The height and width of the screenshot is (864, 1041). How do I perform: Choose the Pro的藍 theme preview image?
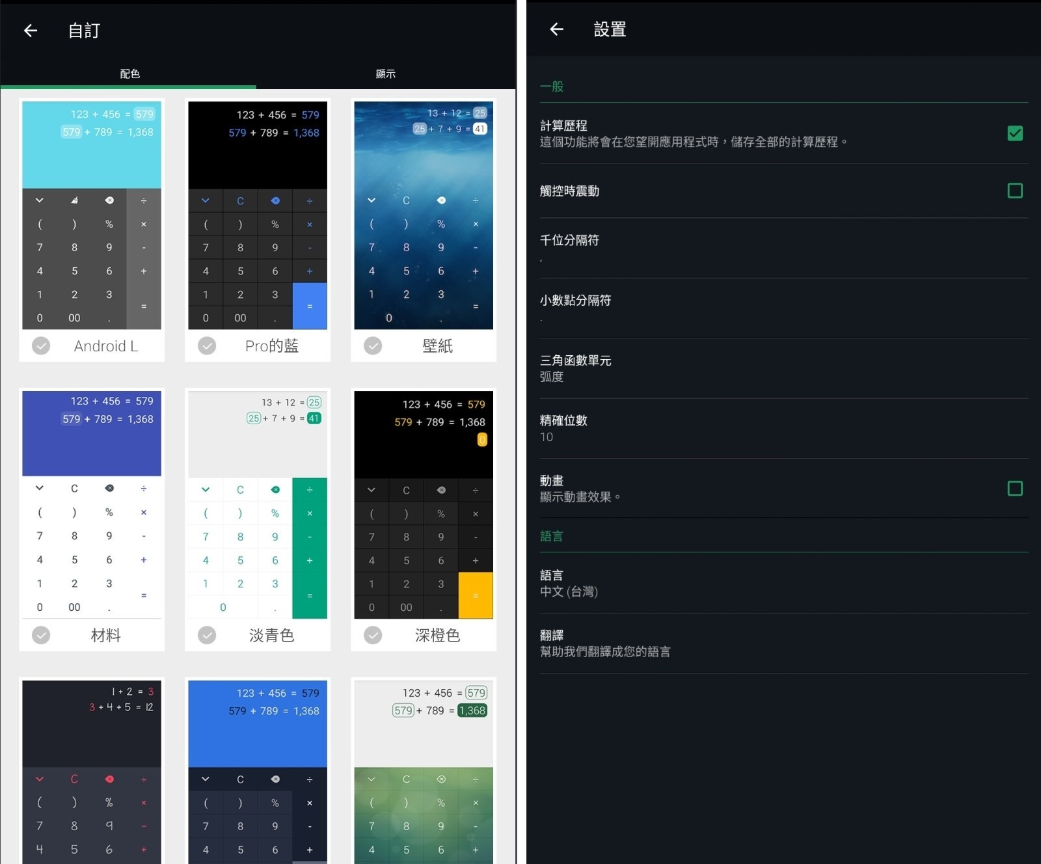pos(258,215)
